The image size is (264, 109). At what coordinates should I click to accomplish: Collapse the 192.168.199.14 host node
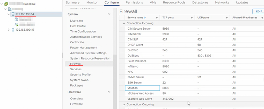pos(9,14)
